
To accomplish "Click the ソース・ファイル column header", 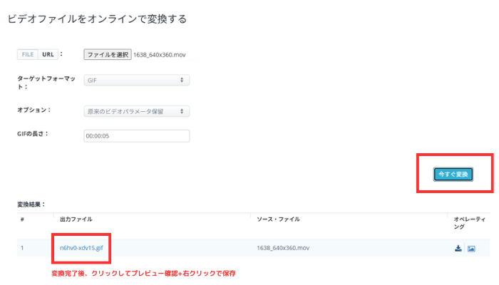I will (x=278, y=219).
